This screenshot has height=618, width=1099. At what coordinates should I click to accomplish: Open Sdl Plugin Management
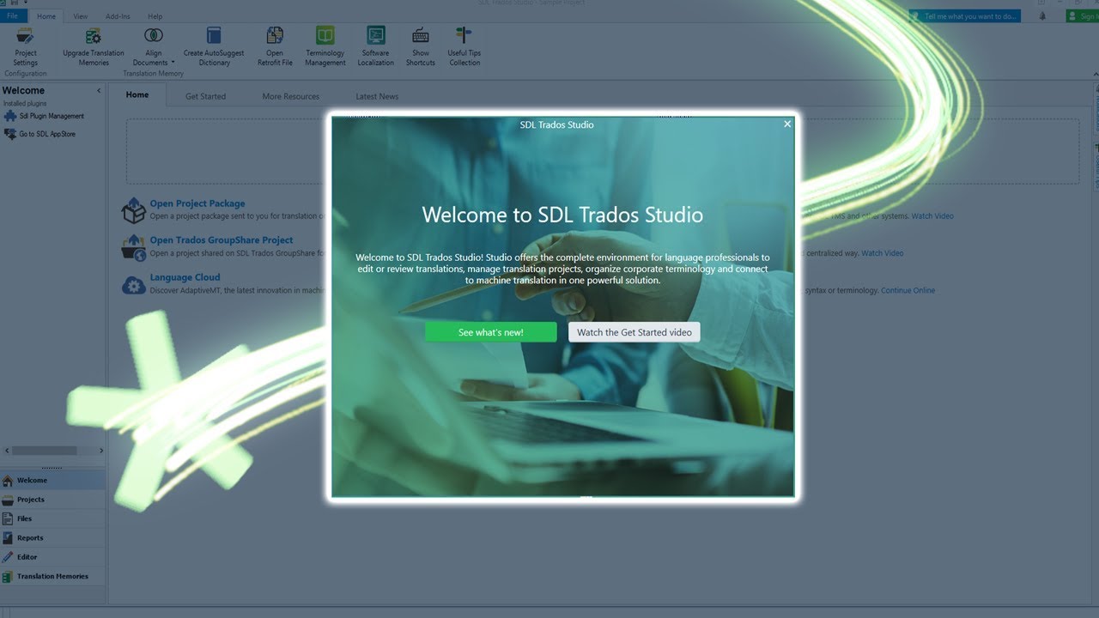coord(44,116)
